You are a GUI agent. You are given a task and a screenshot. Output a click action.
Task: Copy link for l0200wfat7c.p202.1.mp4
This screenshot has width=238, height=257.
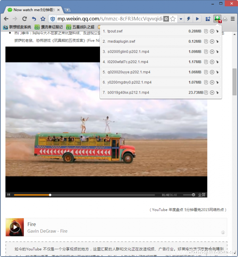point(206,62)
